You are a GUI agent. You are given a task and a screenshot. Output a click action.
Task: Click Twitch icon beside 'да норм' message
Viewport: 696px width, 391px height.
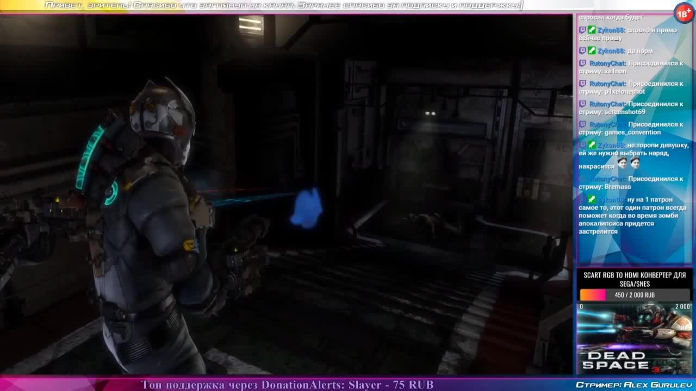[582, 51]
